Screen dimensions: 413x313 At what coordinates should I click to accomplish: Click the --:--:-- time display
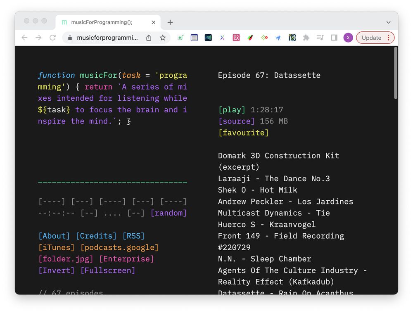(x=56, y=213)
